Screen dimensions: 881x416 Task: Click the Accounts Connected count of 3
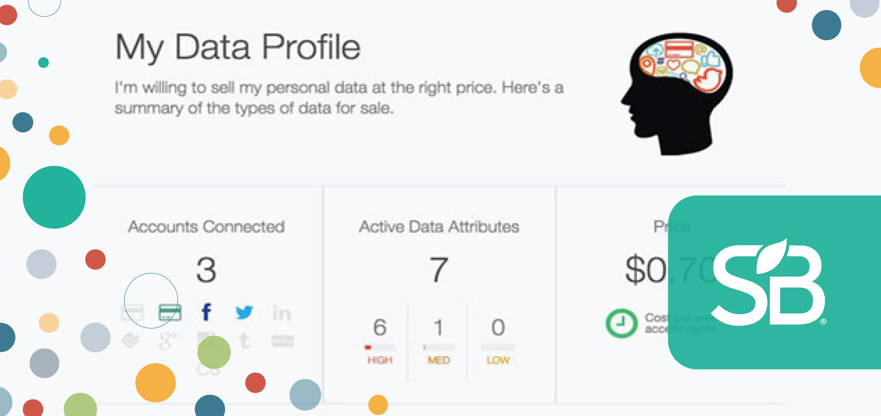207,268
